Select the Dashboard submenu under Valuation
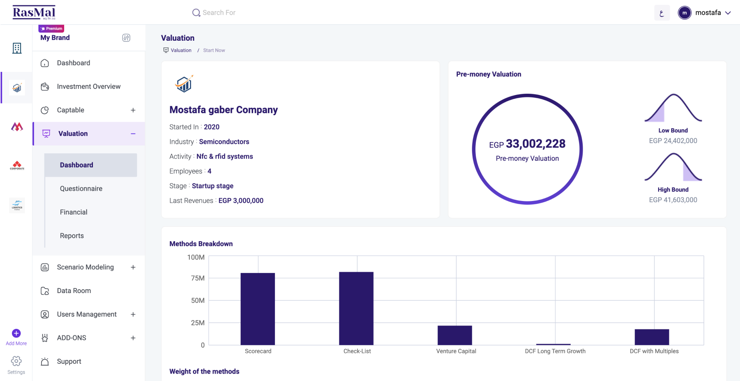The width and height of the screenshot is (740, 381). coord(91,165)
